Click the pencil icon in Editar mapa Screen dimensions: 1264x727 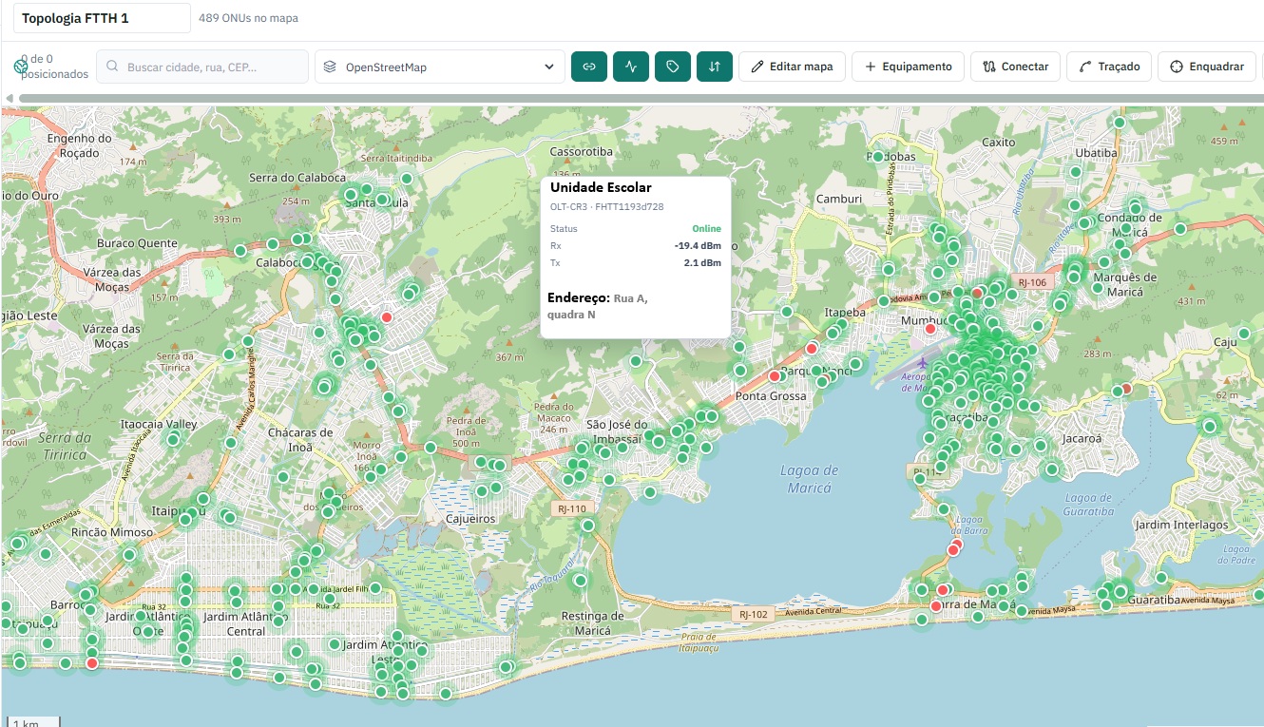tap(757, 67)
